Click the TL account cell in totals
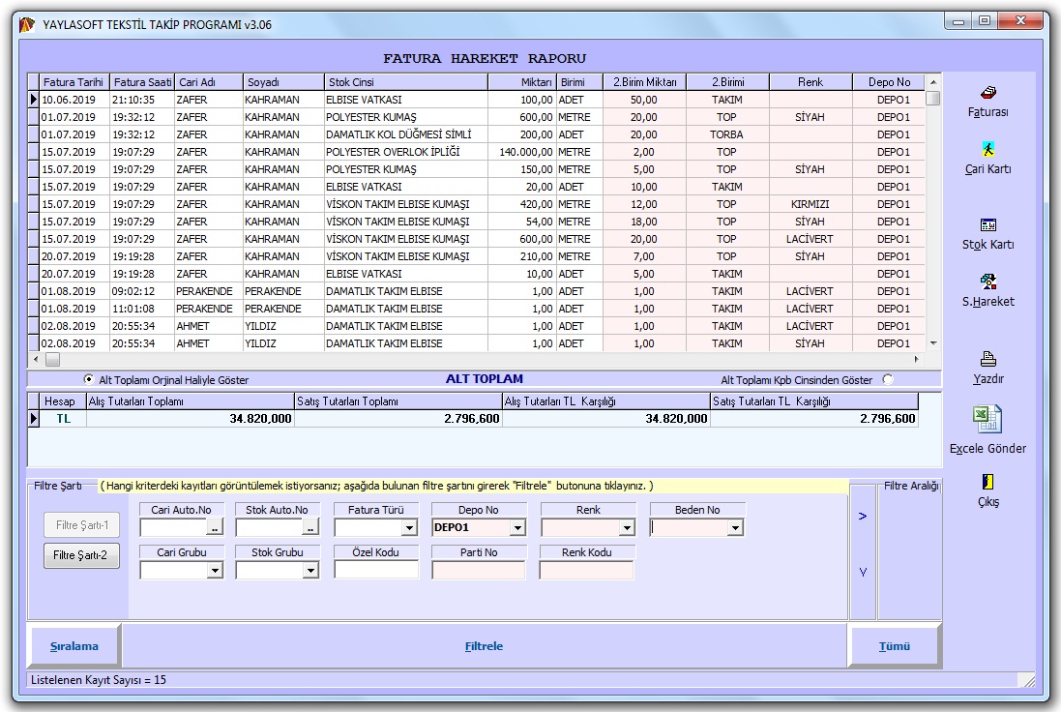Image resolution: width=1061 pixels, height=712 pixels. [x=64, y=419]
